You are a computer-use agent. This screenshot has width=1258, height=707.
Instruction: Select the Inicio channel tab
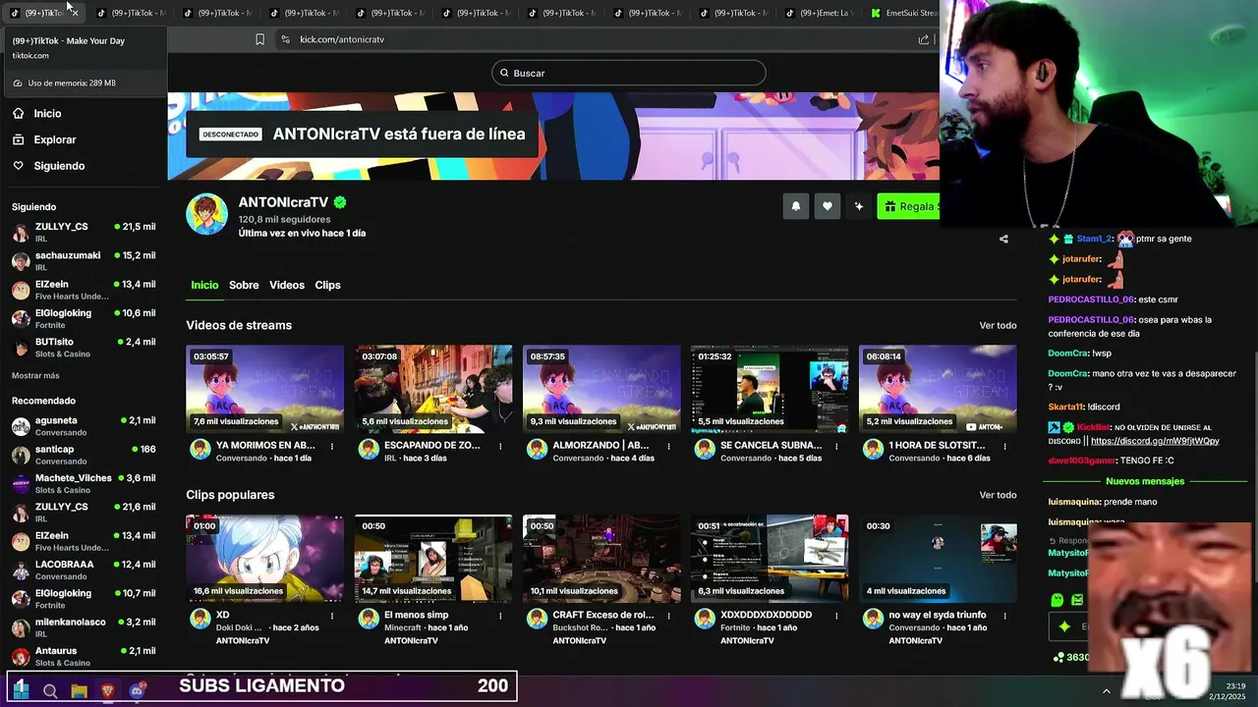pyautogui.click(x=204, y=285)
